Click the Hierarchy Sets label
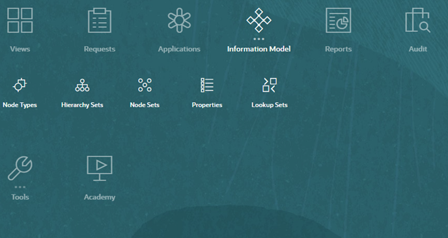Image resolution: width=448 pixels, height=238 pixels. pos(82,105)
